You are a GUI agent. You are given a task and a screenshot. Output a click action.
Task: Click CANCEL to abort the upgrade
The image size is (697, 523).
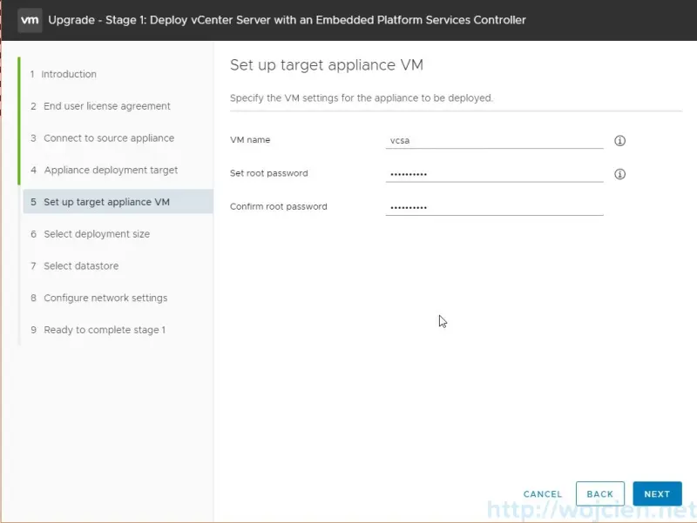click(542, 493)
